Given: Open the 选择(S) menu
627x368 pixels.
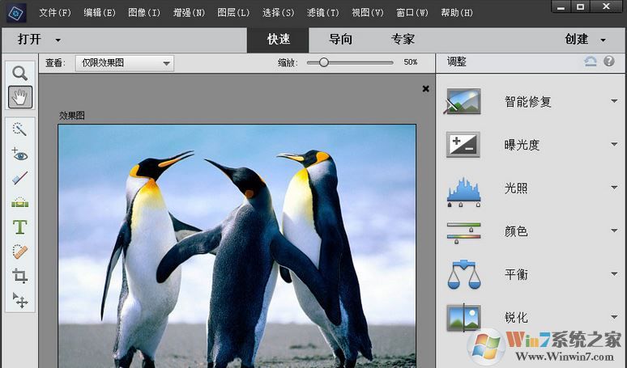Looking at the screenshot, I should (279, 13).
